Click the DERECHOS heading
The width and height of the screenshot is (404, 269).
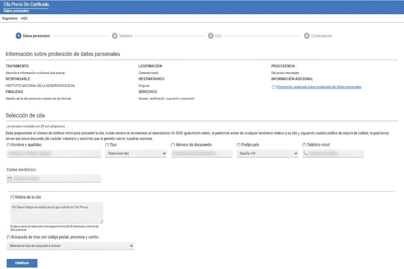click(x=148, y=92)
